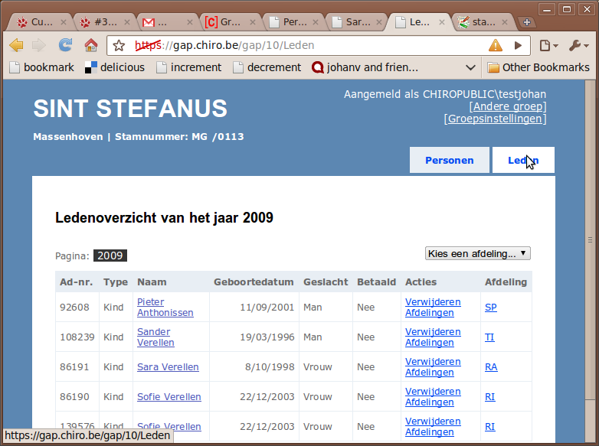Close the 'Cu...' tab
Viewport: 599px width, 446px height.
pyautogui.click(x=64, y=22)
